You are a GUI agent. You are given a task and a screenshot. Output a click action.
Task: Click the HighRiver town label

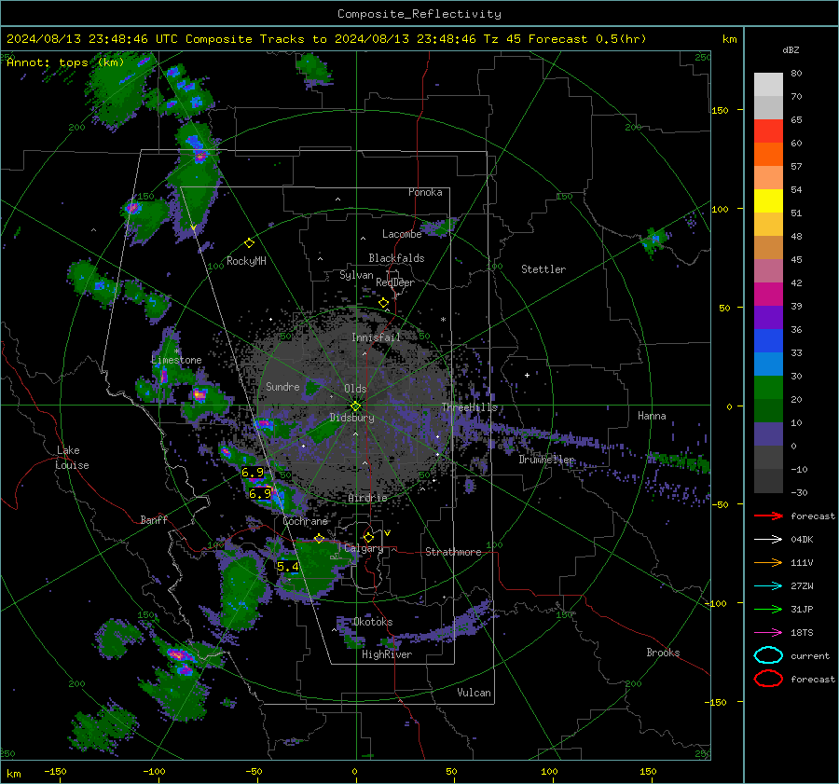pyautogui.click(x=387, y=654)
